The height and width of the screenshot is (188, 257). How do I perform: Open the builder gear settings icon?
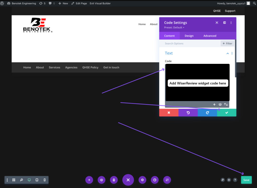click(142, 180)
